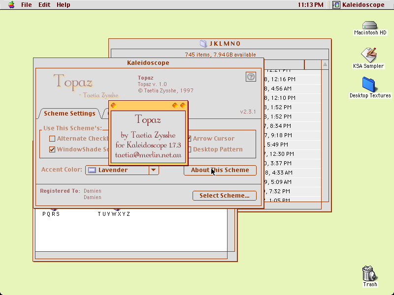Click the far-right diamond widget on Topaz popup

tap(183, 105)
